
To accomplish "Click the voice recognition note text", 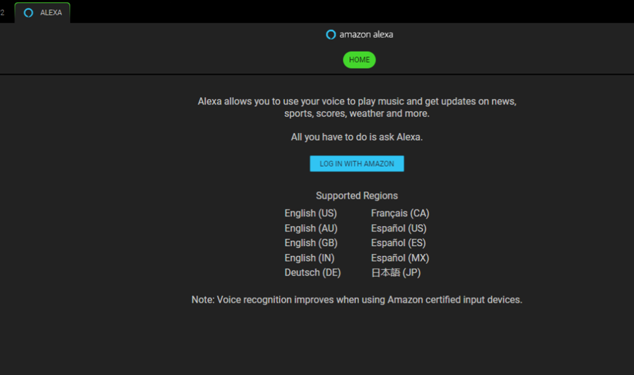I will click(356, 300).
